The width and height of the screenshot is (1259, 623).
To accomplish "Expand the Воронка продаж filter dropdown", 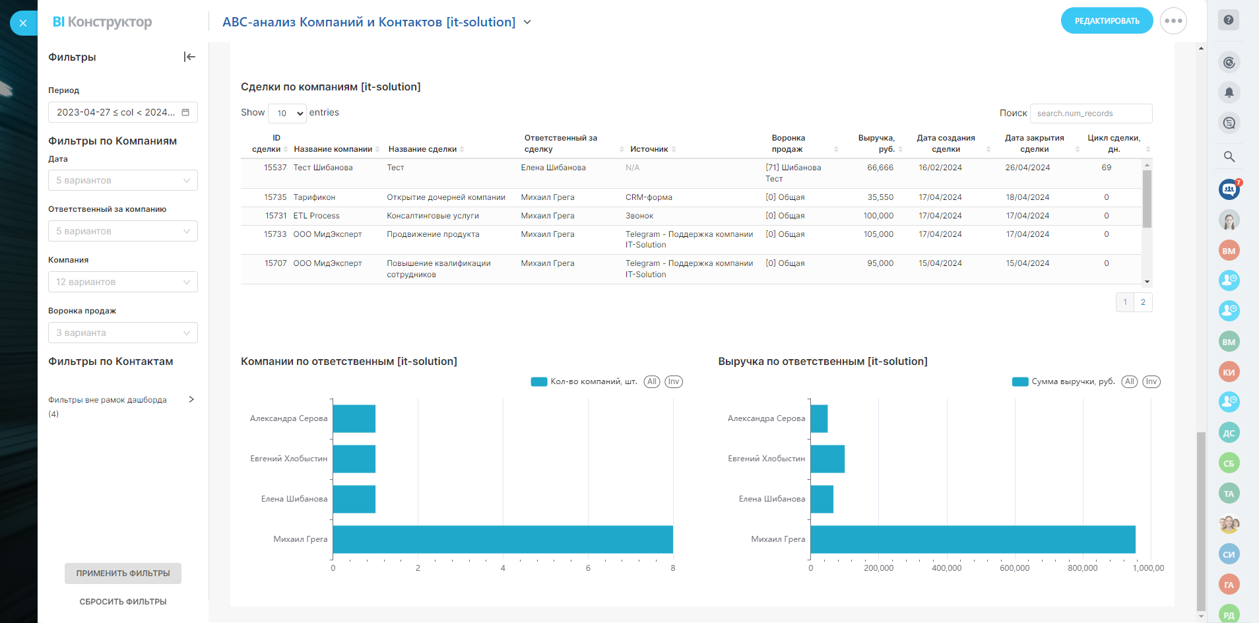I will pyautogui.click(x=123, y=333).
